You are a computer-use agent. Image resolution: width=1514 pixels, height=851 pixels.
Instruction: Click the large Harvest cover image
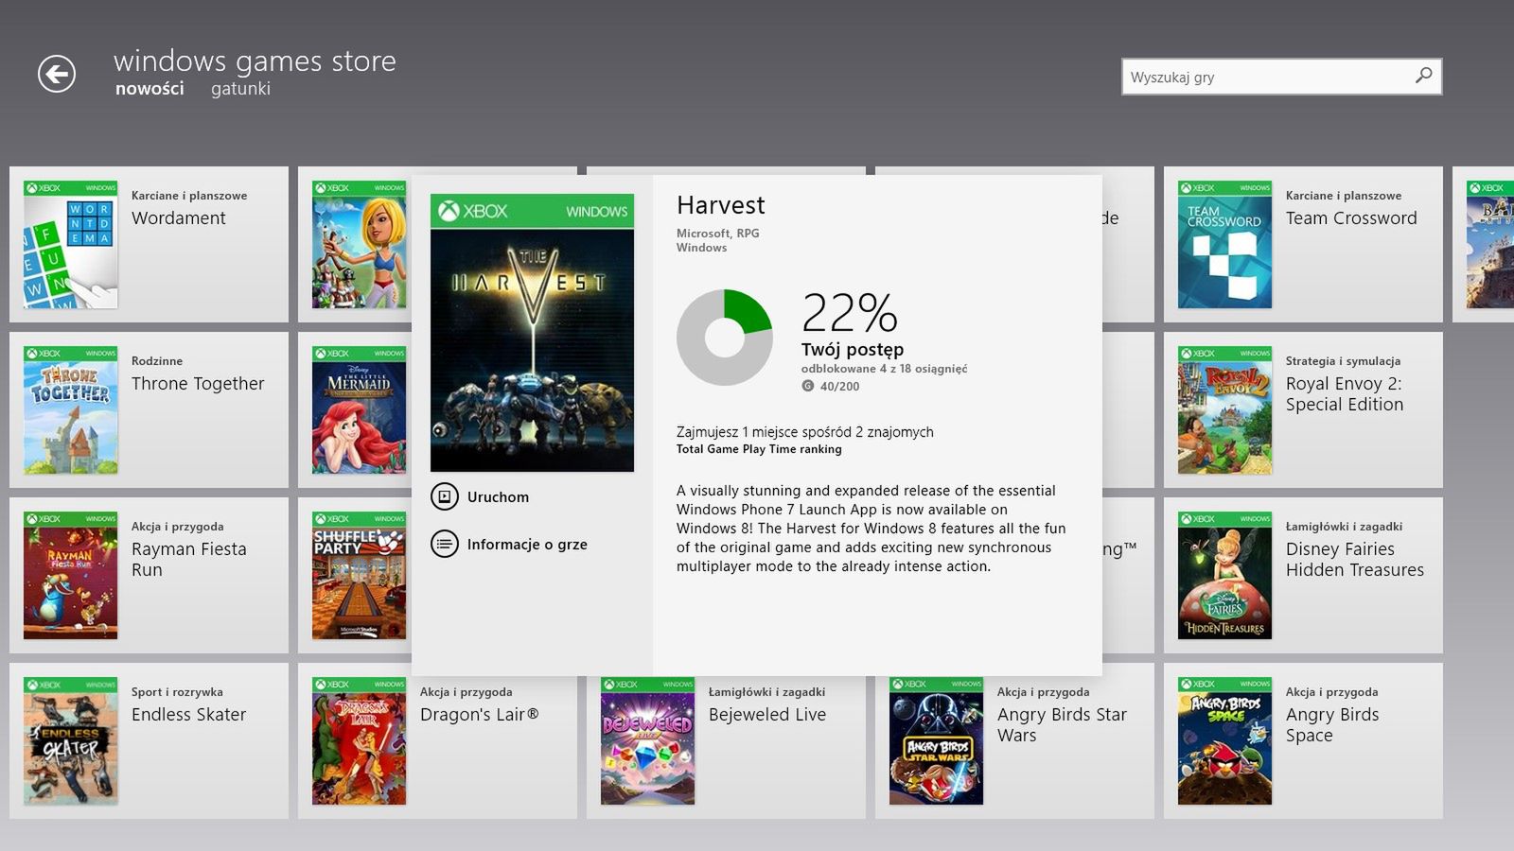(x=532, y=333)
